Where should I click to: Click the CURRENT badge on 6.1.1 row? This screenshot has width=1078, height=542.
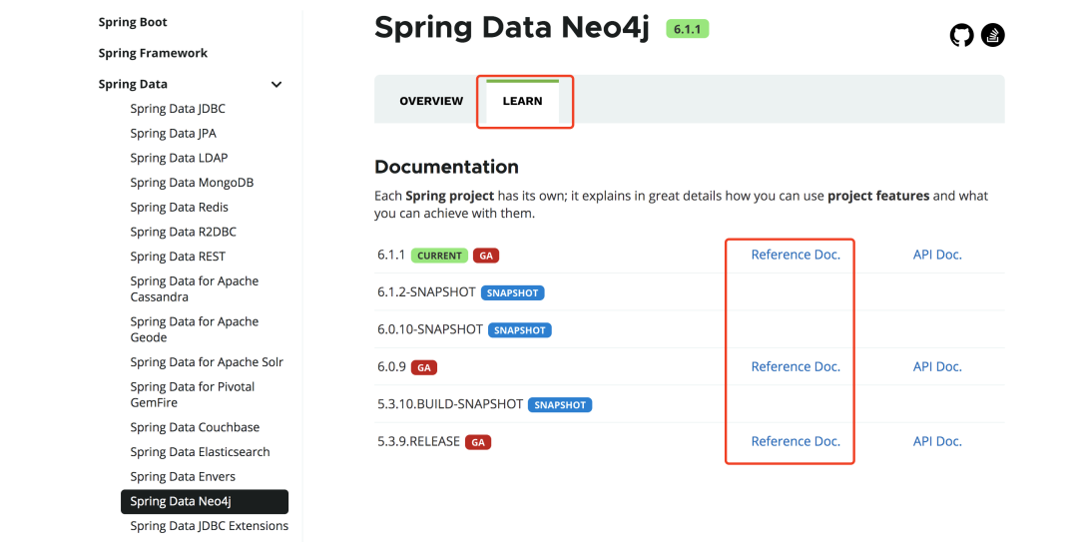[439, 256]
